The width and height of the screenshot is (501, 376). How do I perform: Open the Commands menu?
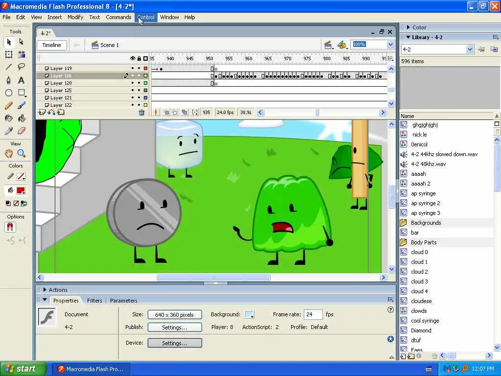click(x=118, y=17)
